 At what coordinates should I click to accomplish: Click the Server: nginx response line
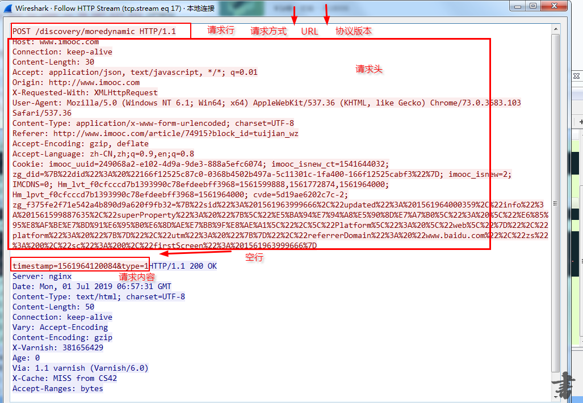[41, 276]
